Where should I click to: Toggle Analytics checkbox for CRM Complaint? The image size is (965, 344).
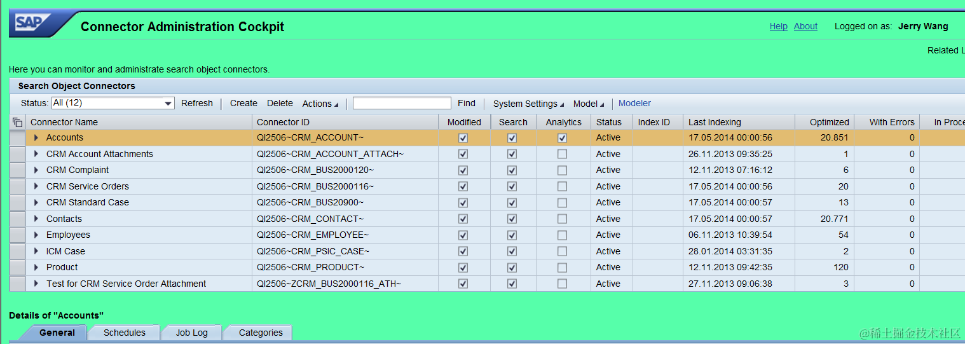[x=562, y=170]
